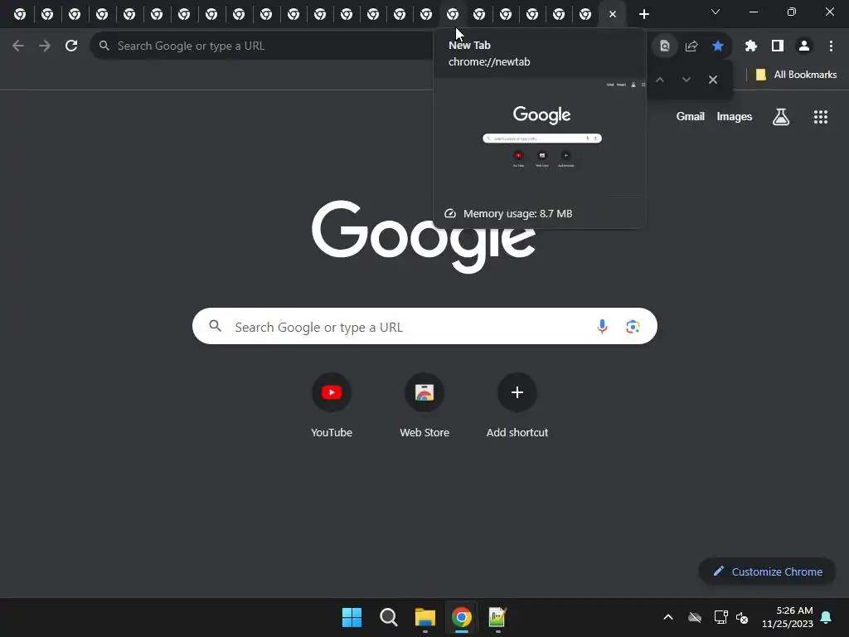The height and width of the screenshot is (637, 849).
Task: Open Customize Chrome panel
Action: click(x=767, y=571)
